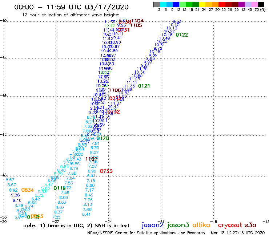Click the longitude axis label '-18'
The width and height of the screenshot is (269, 236).
point(214,221)
